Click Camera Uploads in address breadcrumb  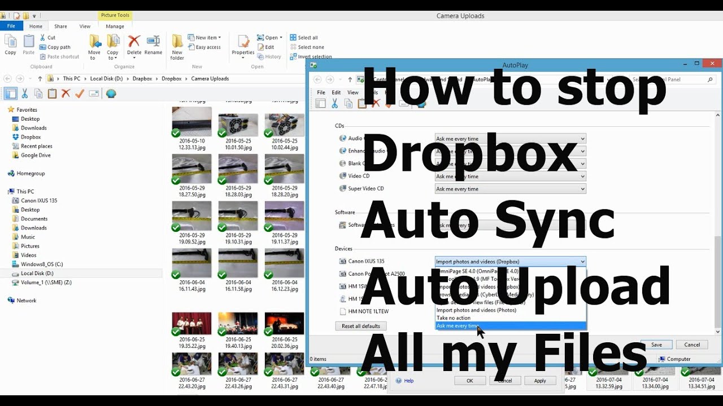click(210, 79)
